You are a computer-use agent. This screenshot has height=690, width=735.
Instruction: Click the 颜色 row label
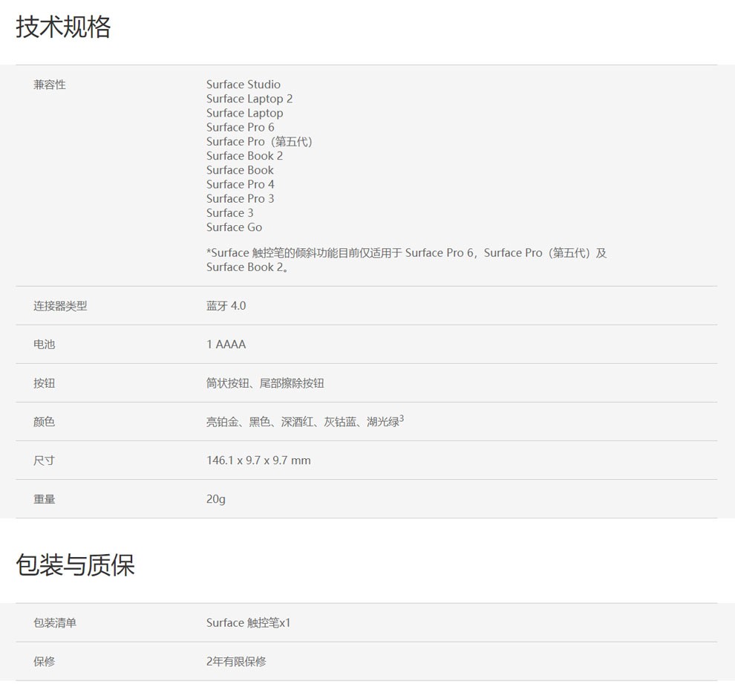(x=44, y=422)
